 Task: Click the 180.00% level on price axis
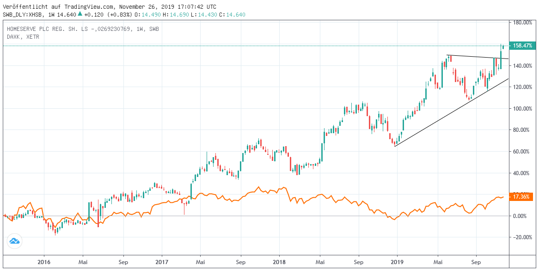(521, 23)
